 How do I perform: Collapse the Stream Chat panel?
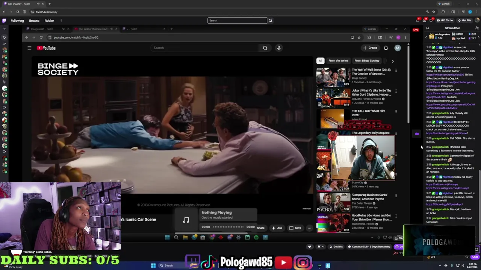428,28
